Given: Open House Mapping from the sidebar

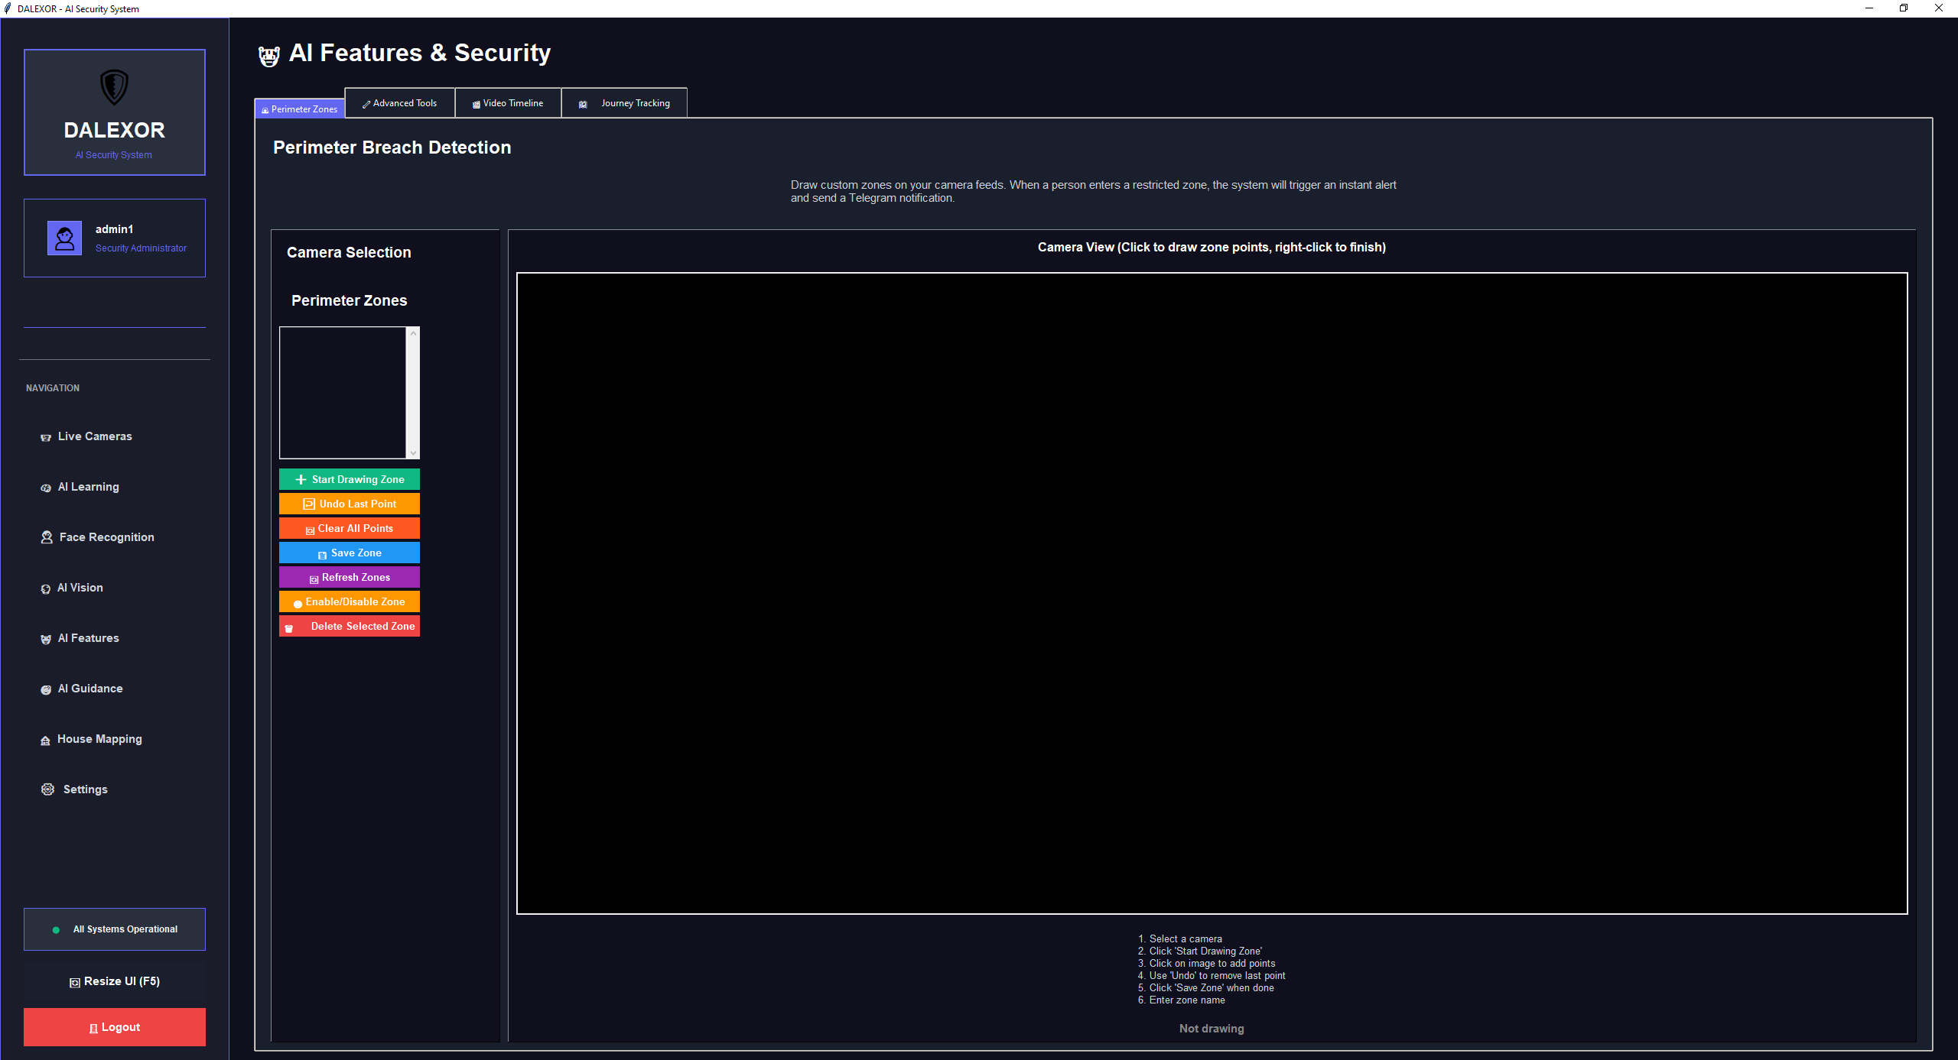Looking at the screenshot, I should coord(99,739).
